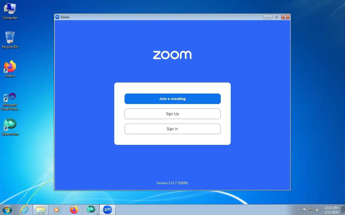This screenshot has width=345, height=215.
Task: Select the Zoom taskbar button
Action: tap(108, 210)
